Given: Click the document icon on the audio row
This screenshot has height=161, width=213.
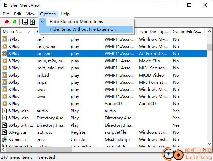Looking at the screenshot, I should [5, 111].
